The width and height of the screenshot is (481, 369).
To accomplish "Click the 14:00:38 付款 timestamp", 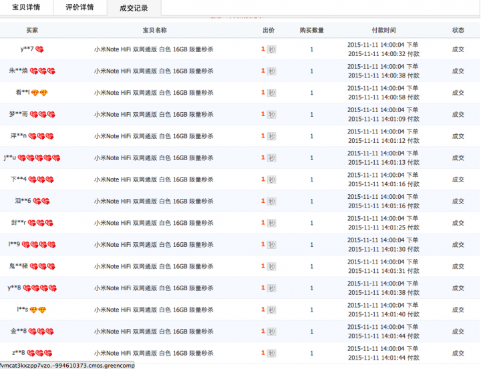I will [x=383, y=75].
